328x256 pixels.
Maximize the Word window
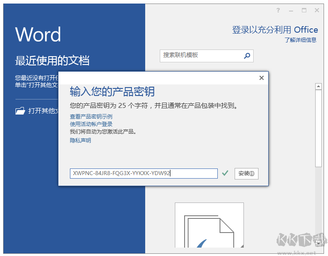click(x=304, y=10)
